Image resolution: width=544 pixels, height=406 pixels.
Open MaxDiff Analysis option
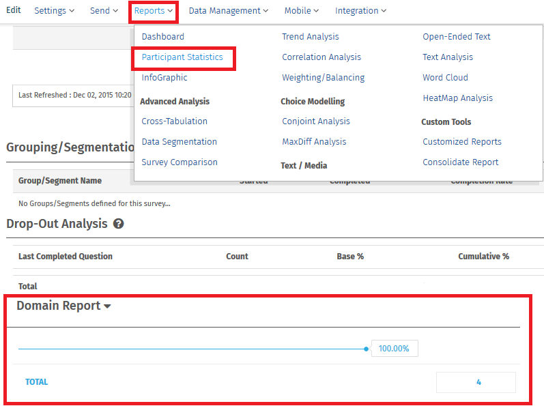point(314,141)
